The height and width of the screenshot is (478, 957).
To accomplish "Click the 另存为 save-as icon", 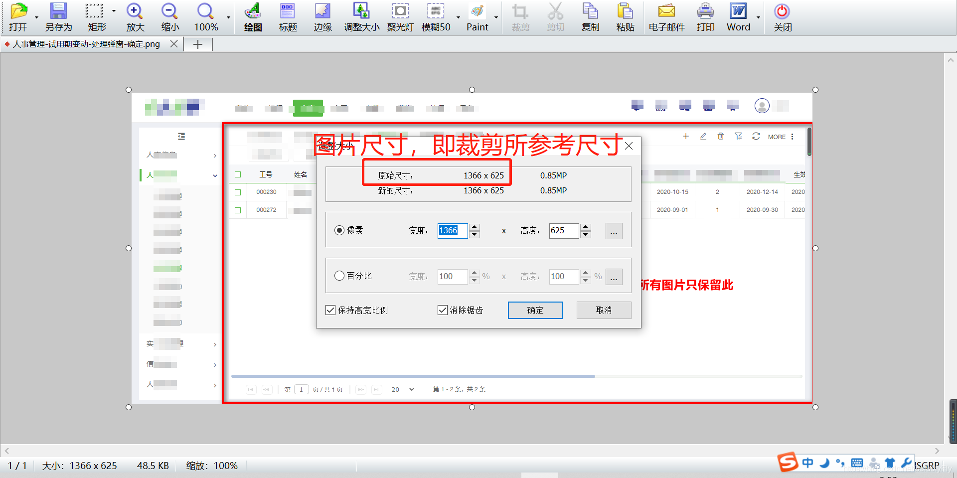I will [58, 17].
